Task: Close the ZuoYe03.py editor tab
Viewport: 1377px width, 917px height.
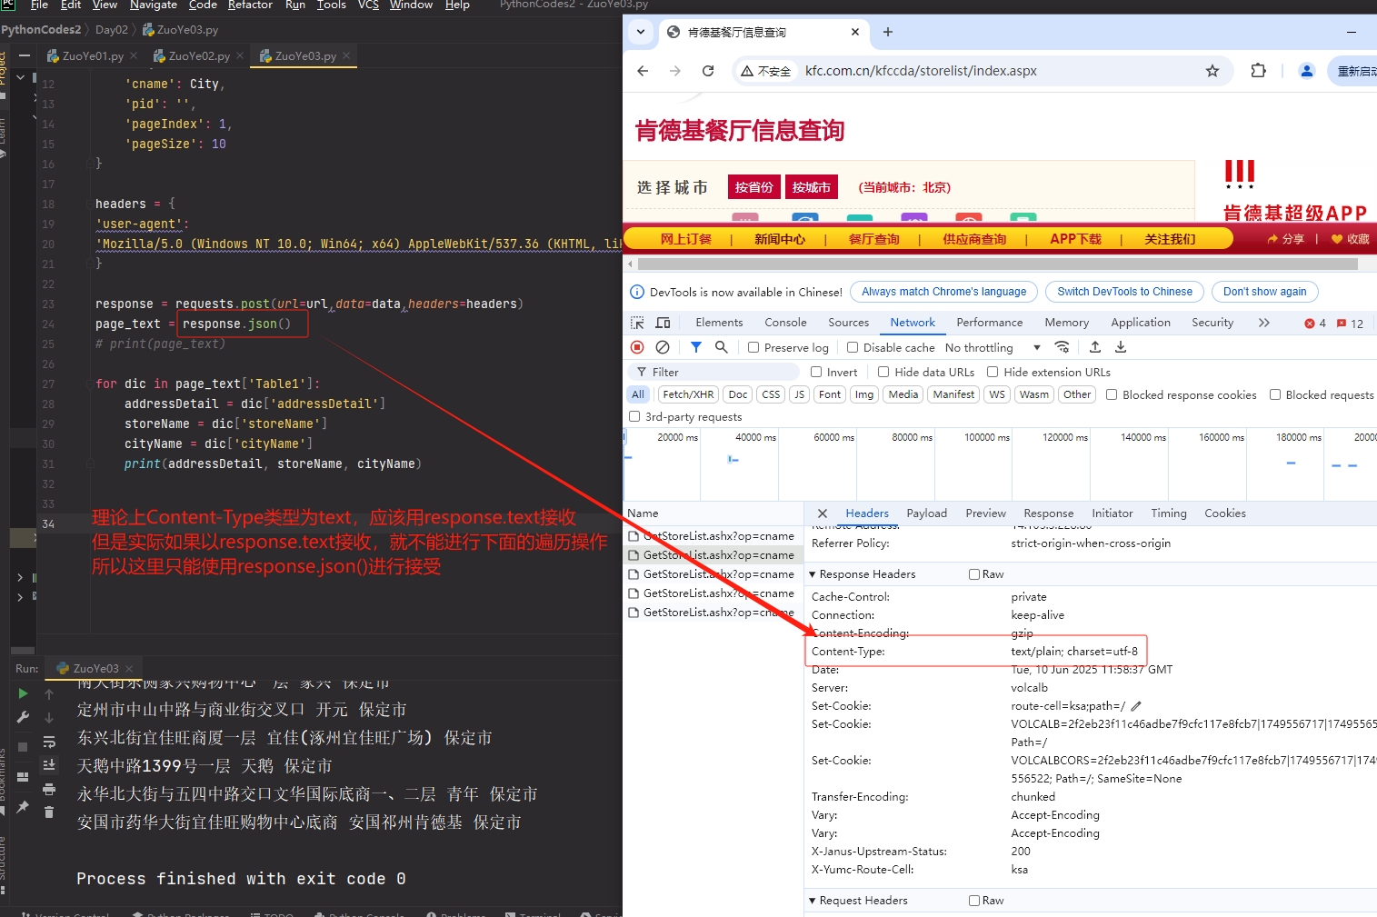Action: (x=346, y=55)
